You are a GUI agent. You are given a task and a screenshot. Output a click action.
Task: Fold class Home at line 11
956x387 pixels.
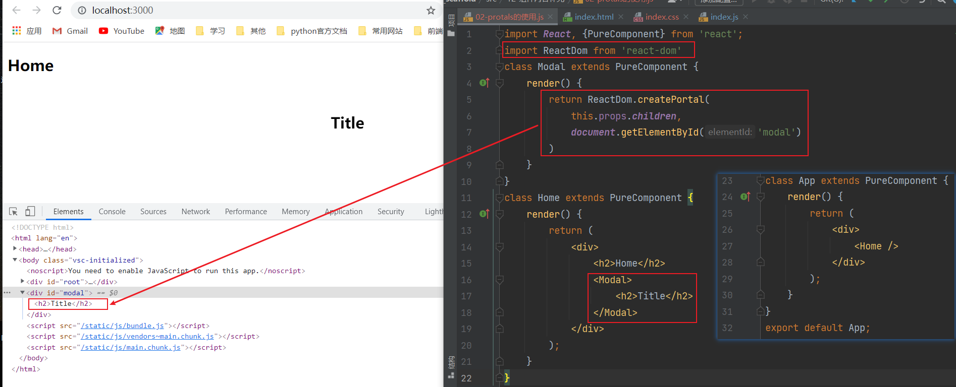coord(500,198)
